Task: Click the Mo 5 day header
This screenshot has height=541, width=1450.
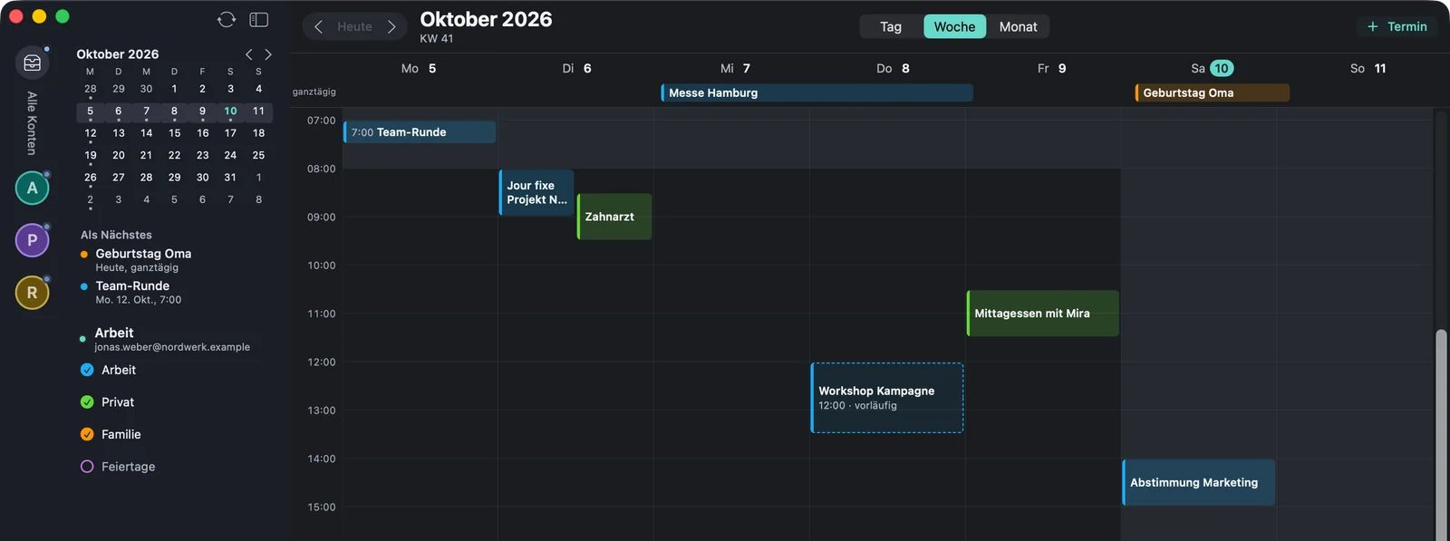Action: coord(419,68)
